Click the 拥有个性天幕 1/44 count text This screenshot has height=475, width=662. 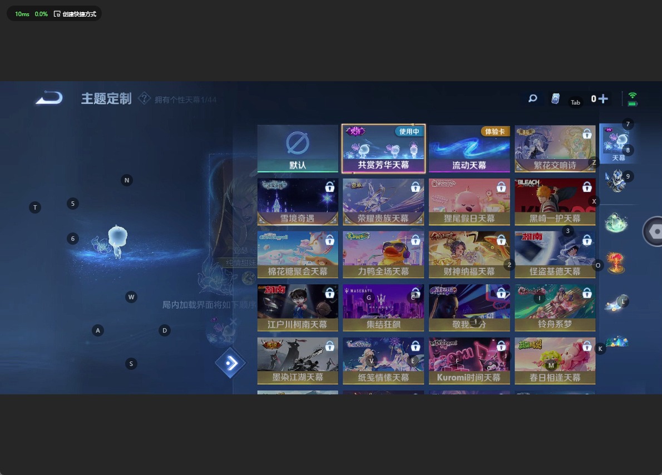185,100
